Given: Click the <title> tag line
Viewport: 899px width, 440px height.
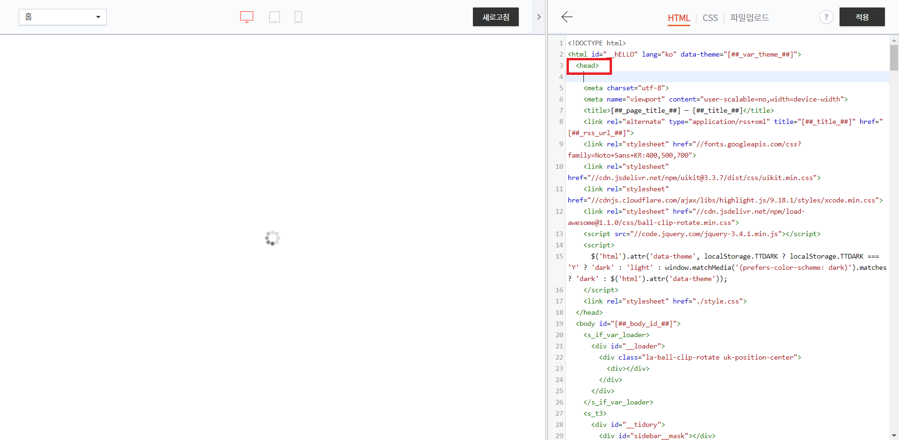Looking at the screenshot, I should (678, 110).
